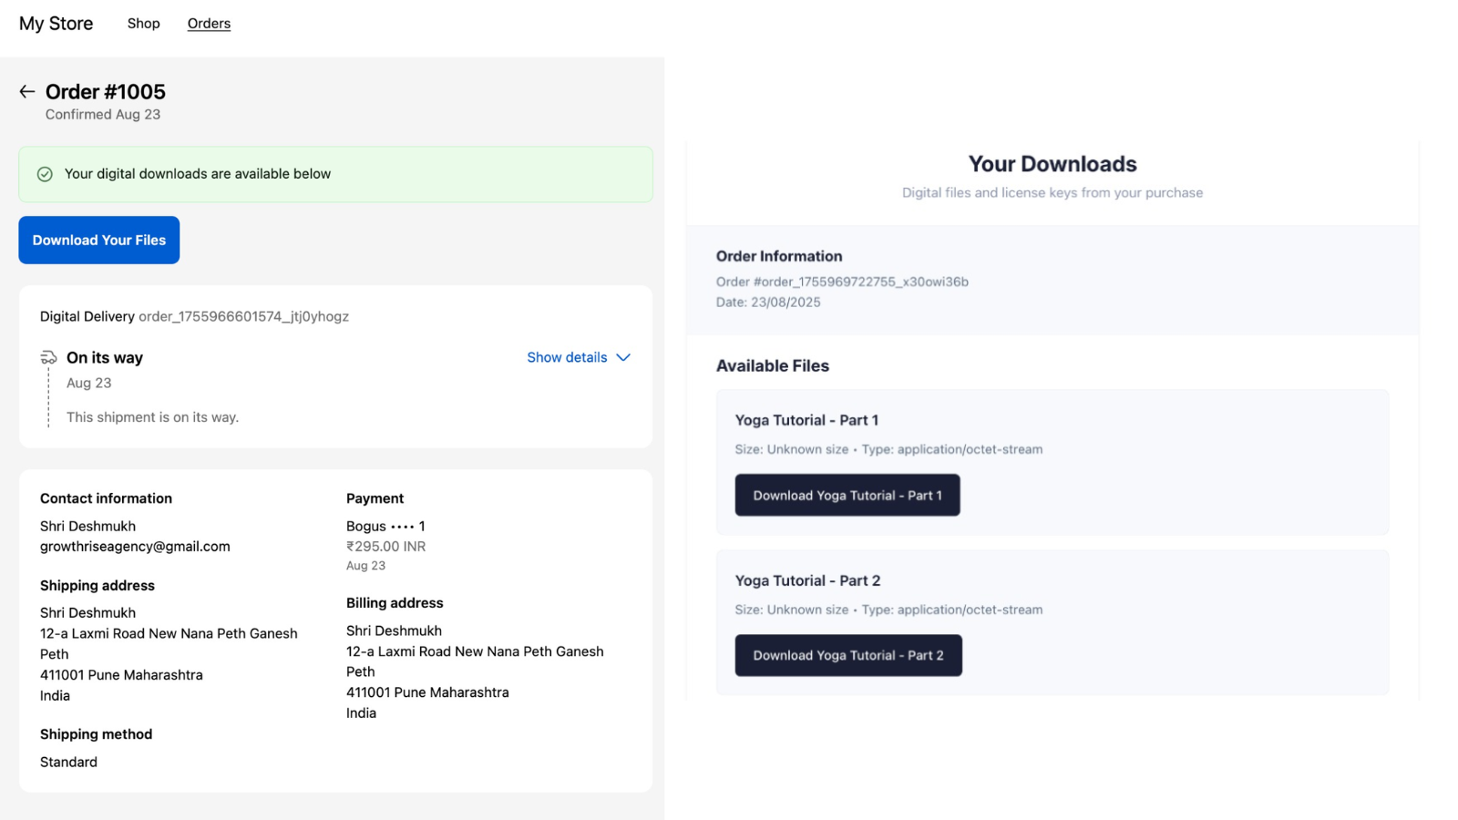Click the Order Information heading
Screen dimensions: 1458x820
(779, 257)
